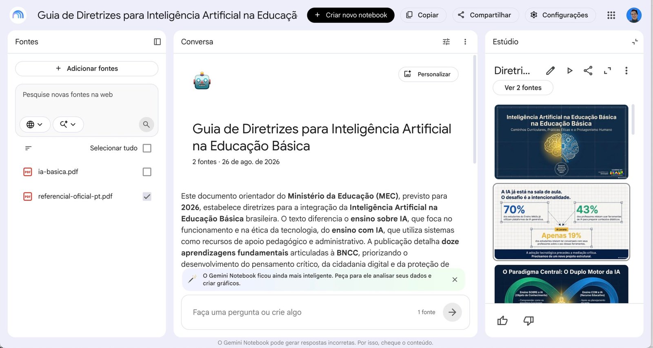Open the first slide thumbnail
Screen dimensions: 653x348
point(561,142)
